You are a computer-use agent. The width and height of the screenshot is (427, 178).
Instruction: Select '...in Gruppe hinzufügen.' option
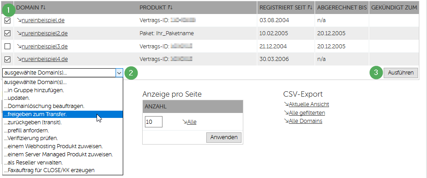coord(63,90)
